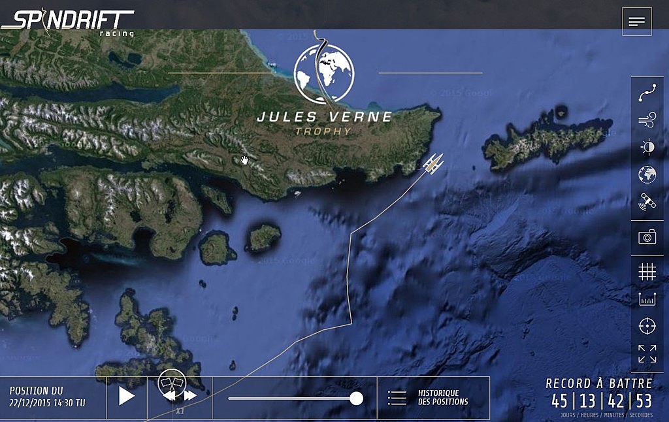Click the 'RECORD À BATTRE' label

[x=599, y=383]
